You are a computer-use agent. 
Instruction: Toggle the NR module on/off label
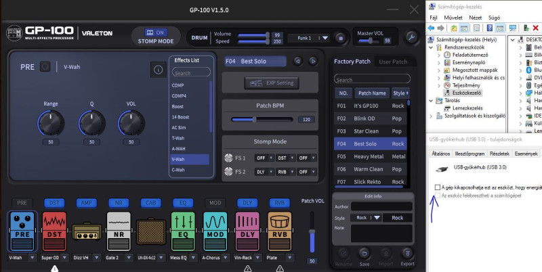click(x=119, y=202)
